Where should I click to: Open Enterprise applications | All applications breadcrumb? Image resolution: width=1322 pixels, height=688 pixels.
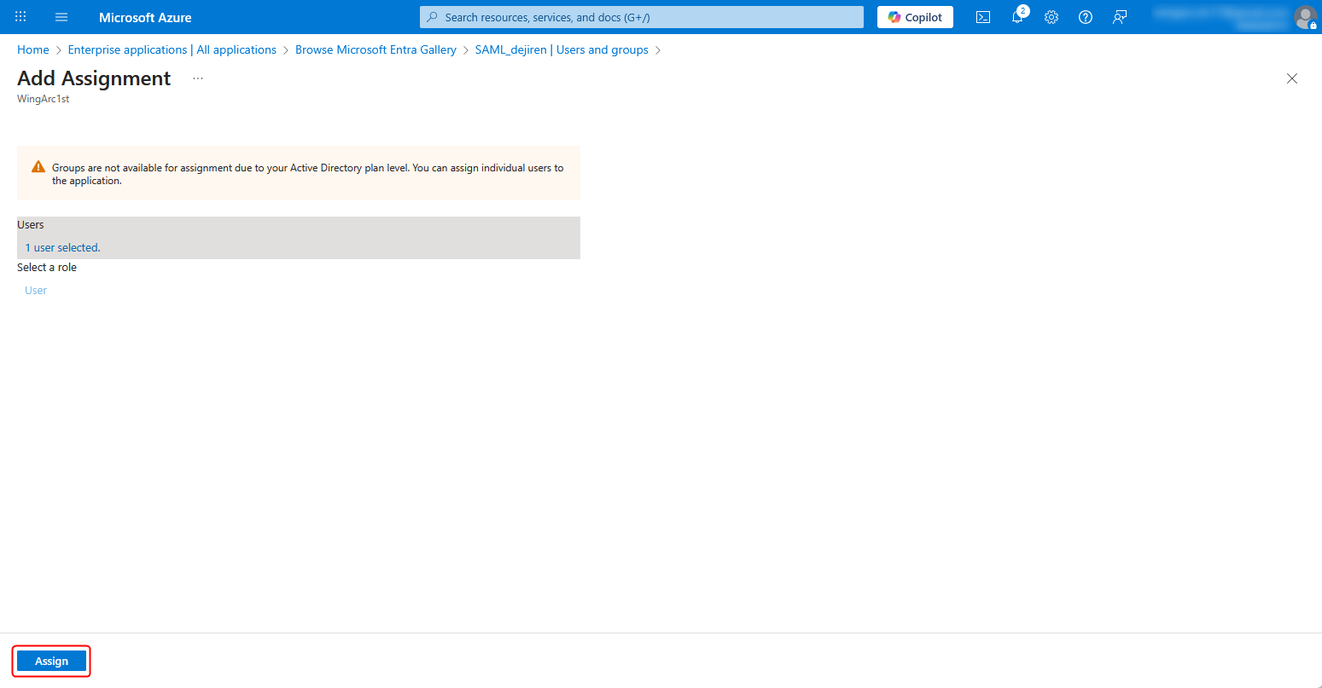(x=172, y=49)
